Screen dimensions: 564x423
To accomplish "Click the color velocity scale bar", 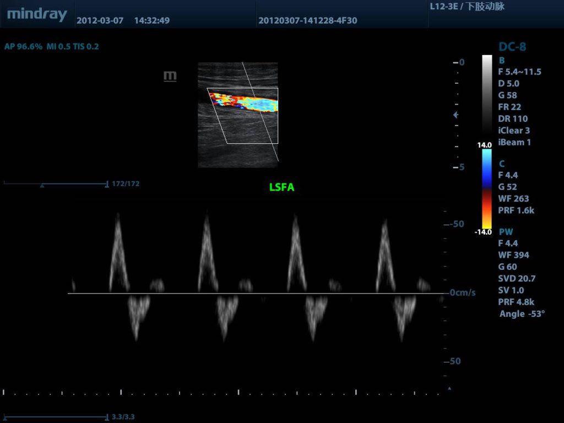I will point(487,188).
